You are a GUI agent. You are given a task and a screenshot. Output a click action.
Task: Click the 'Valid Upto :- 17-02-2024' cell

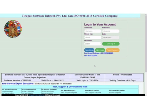tap(87, 80)
